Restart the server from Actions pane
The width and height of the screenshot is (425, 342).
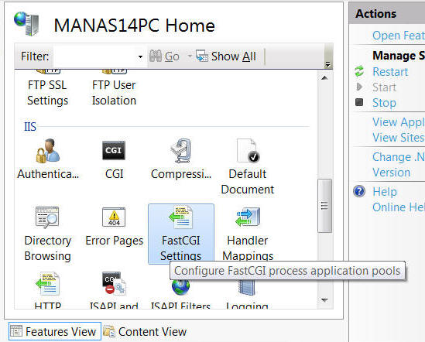390,72
